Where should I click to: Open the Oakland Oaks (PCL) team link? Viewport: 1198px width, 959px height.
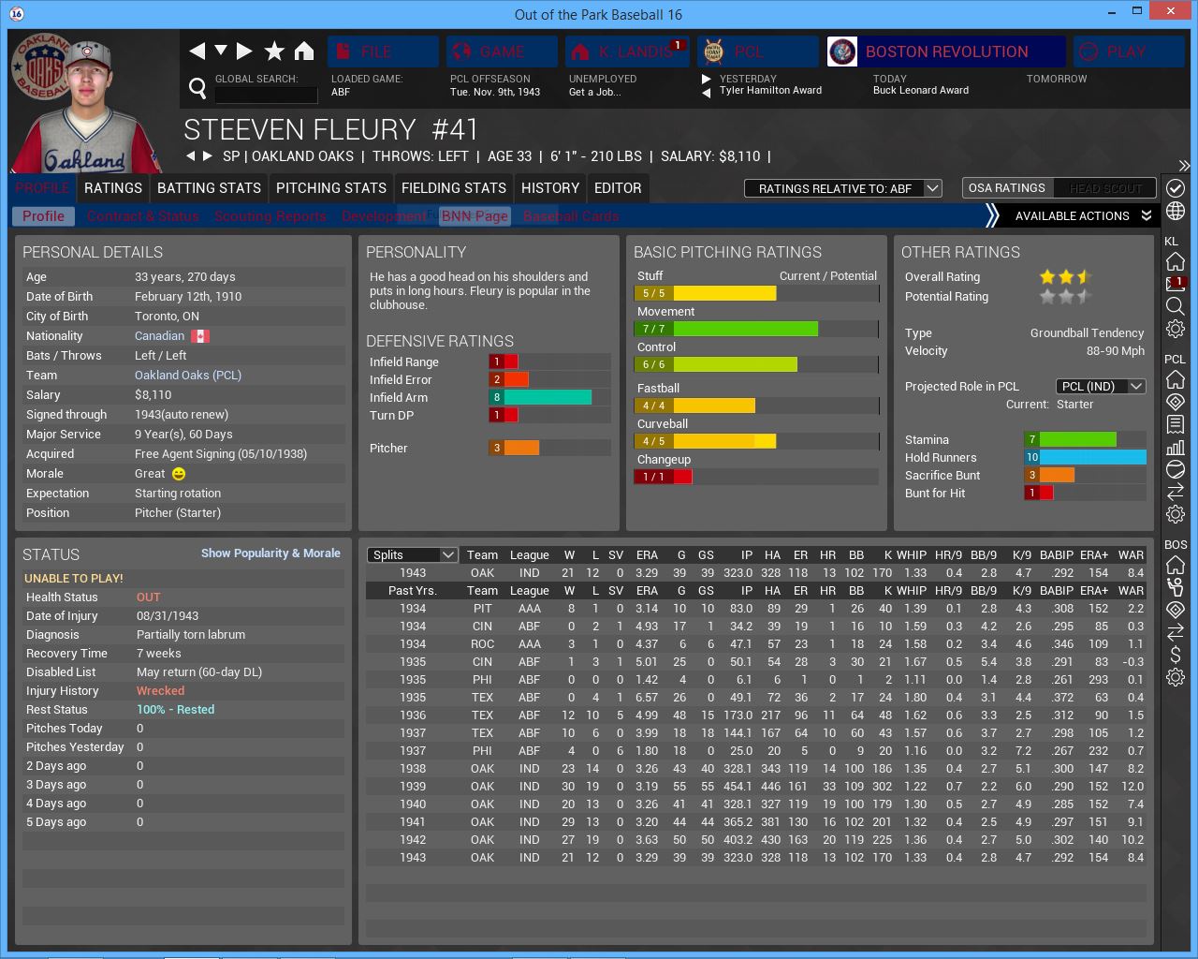[188, 375]
